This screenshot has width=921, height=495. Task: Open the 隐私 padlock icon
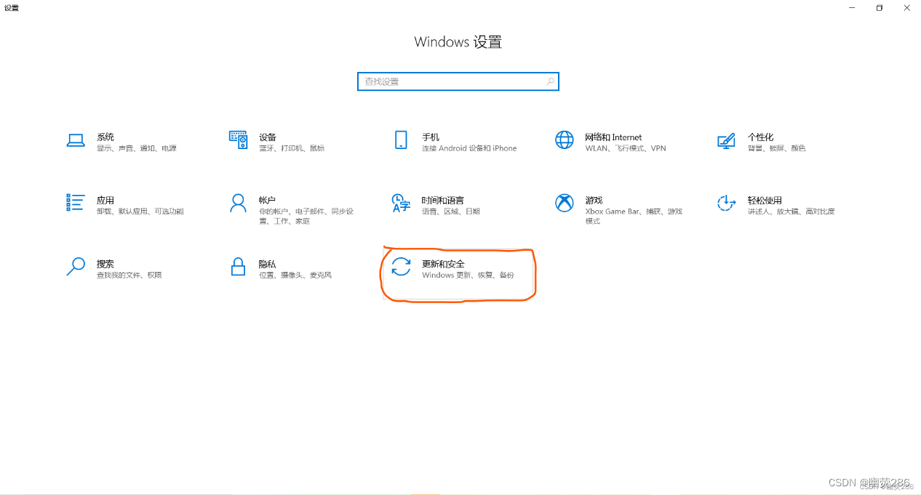(239, 267)
